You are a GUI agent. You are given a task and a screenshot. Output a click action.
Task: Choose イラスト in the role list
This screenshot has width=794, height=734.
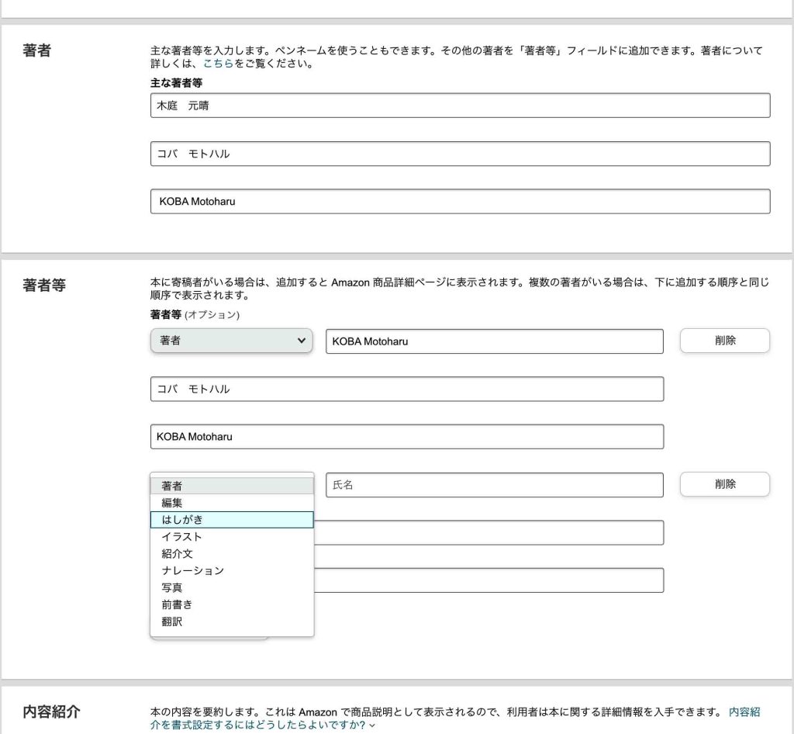232,536
